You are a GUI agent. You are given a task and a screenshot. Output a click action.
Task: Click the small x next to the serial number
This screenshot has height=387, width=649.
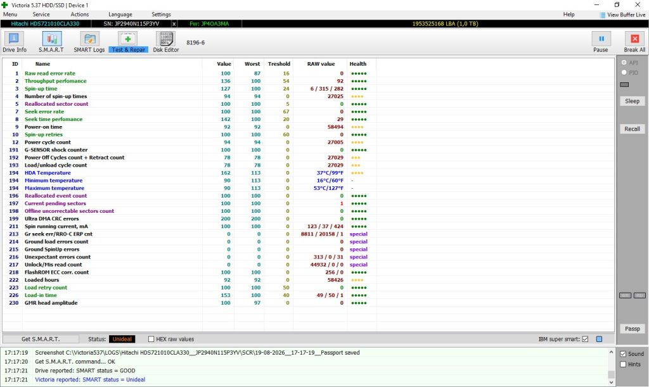coord(174,24)
